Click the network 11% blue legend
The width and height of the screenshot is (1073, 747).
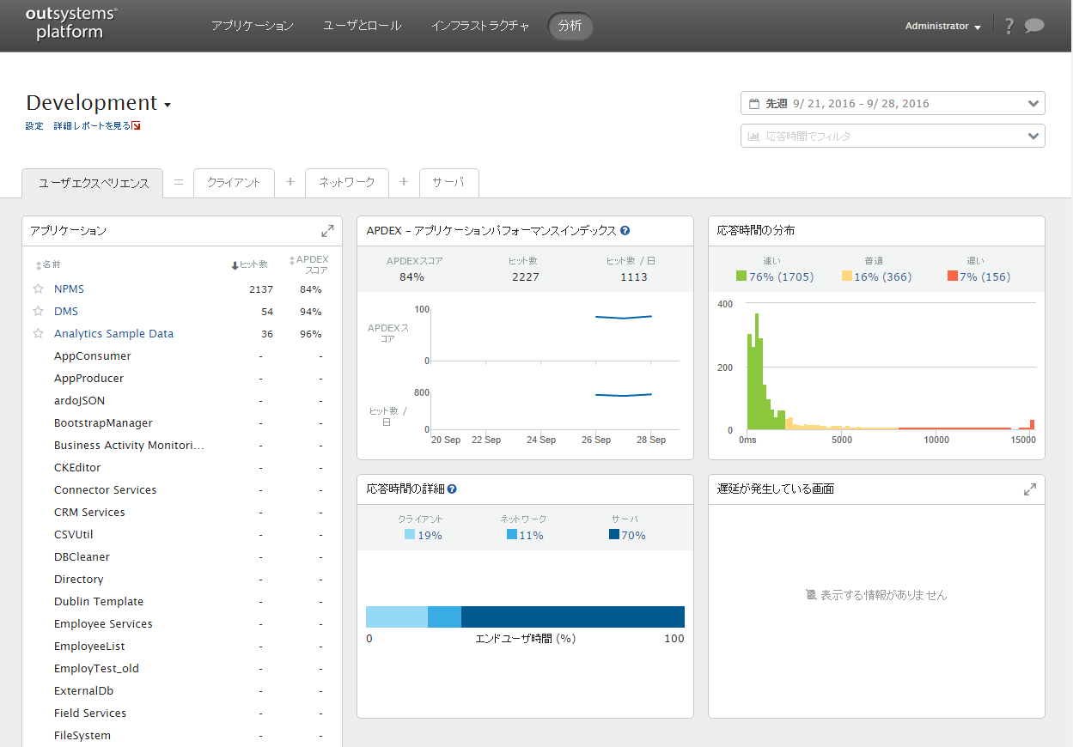(x=525, y=535)
